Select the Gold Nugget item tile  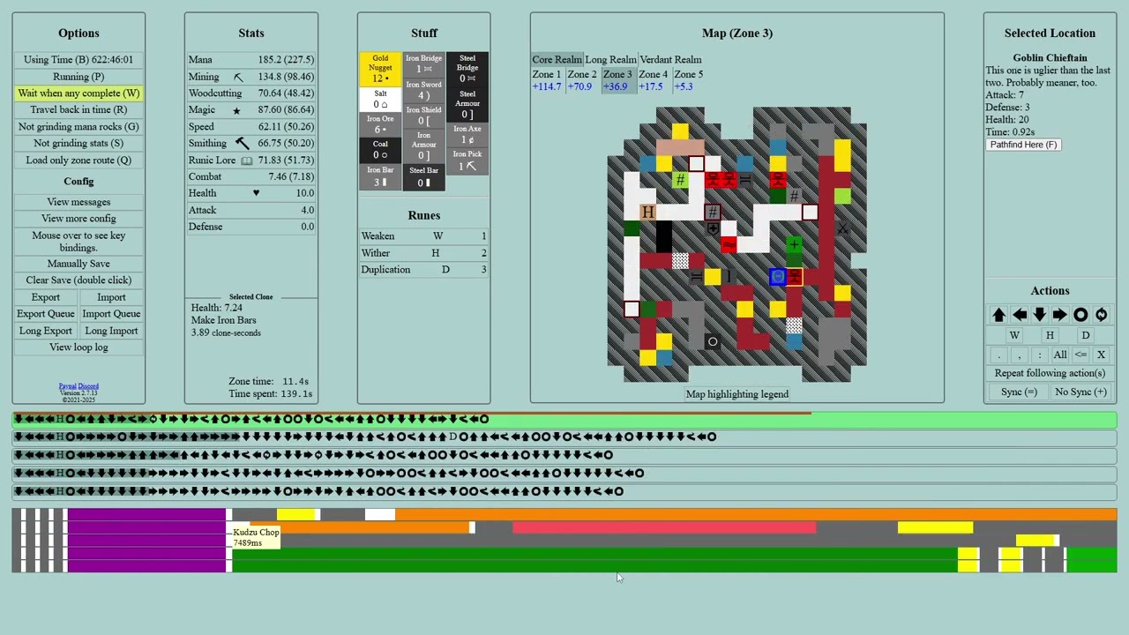[x=380, y=69]
